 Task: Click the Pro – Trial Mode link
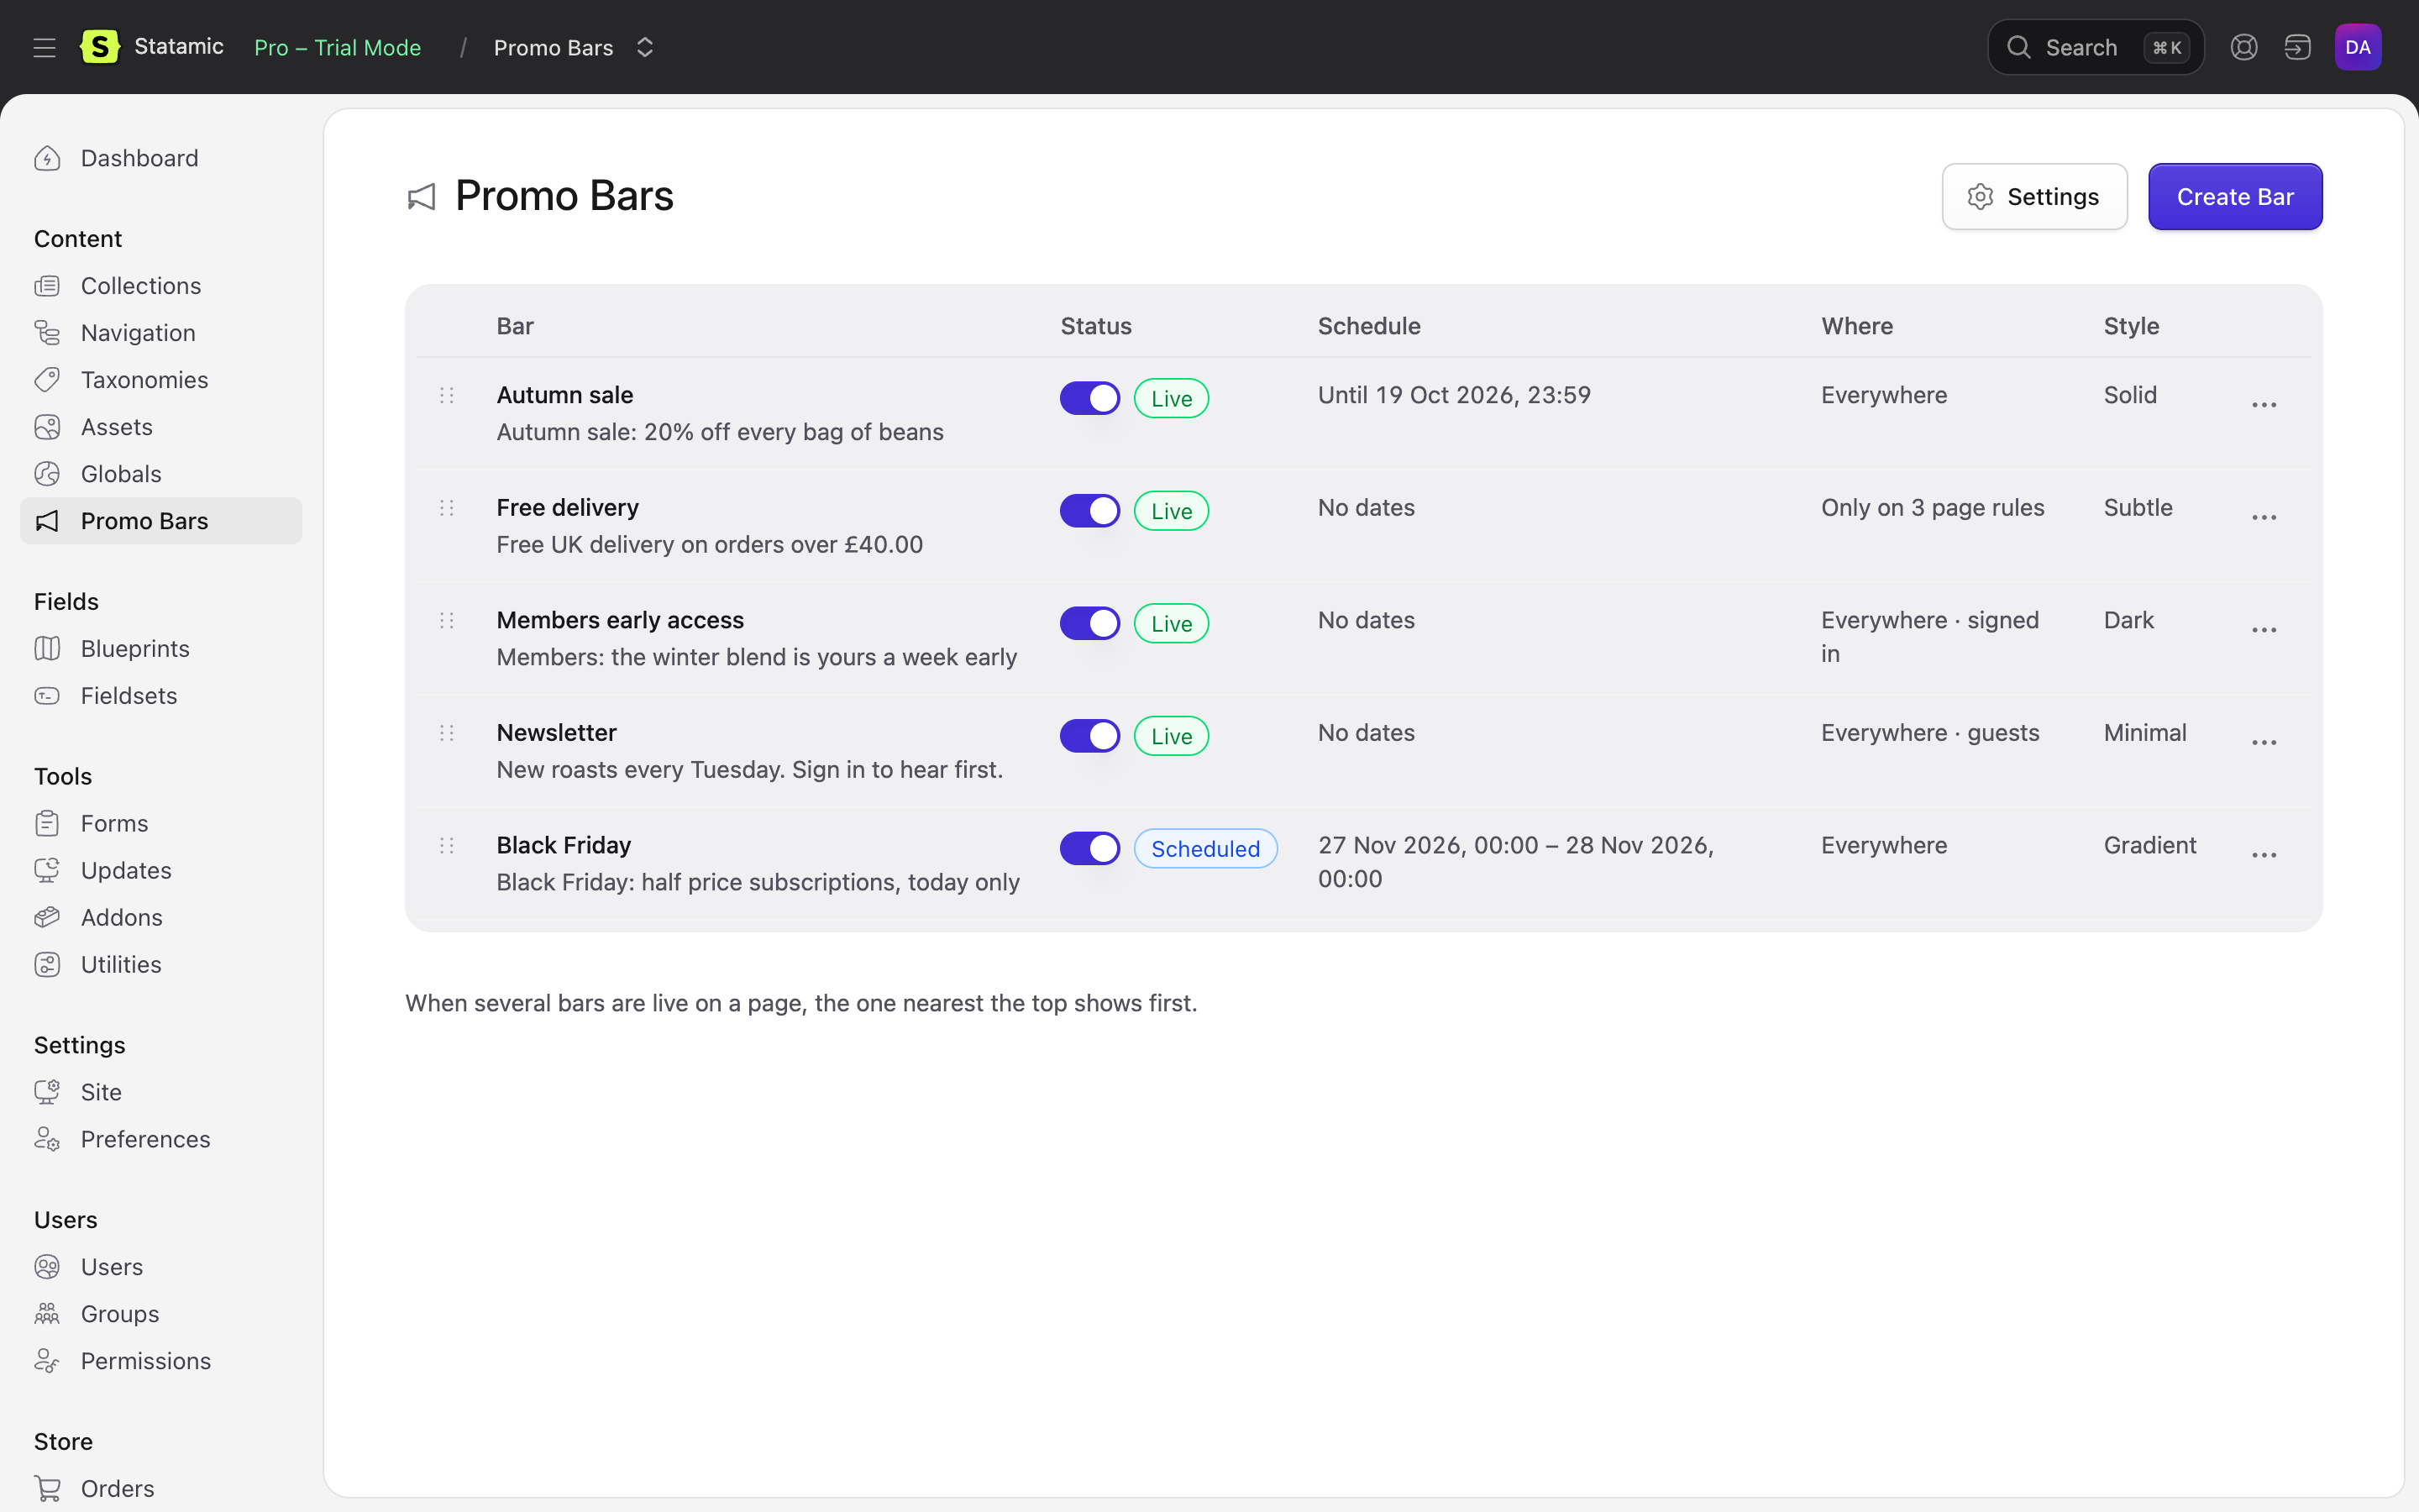point(338,47)
